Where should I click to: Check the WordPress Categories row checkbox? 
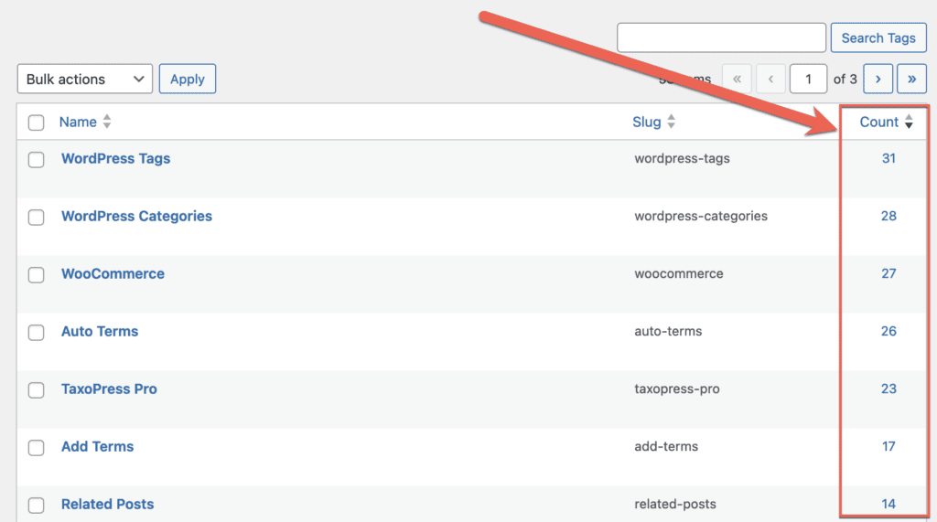pyautogui.click(x=36, y=217)
